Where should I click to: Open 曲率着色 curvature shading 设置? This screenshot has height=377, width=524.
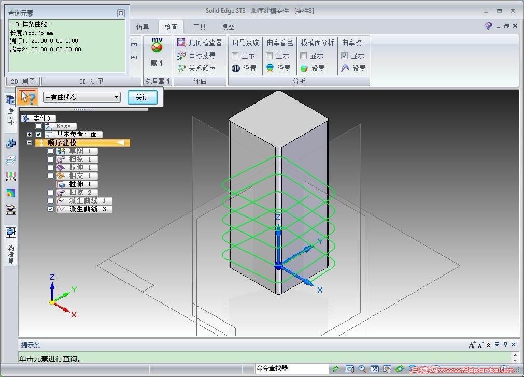click(x=278, y=68)
